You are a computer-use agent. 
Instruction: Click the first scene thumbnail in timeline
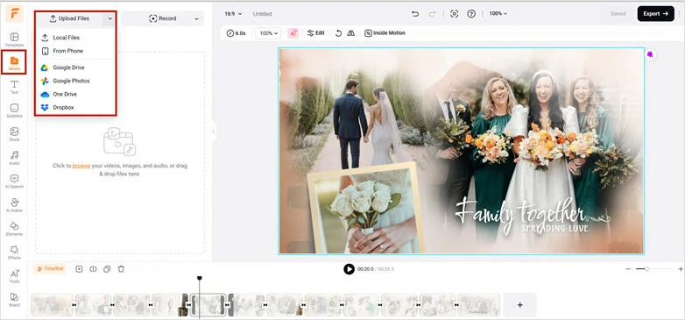52,305
